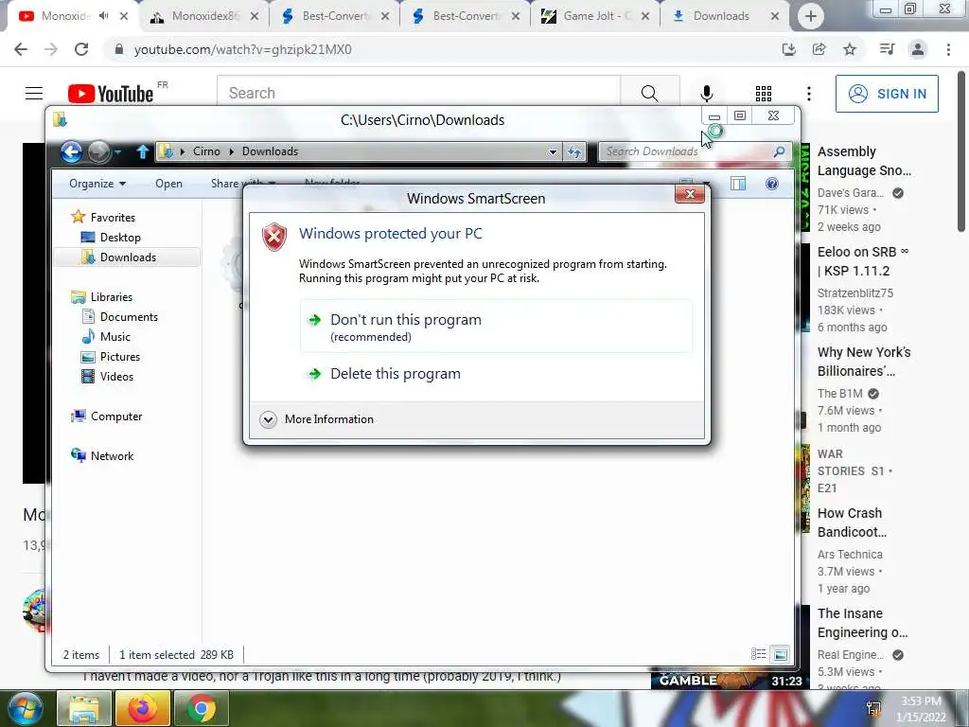This screenshot has width=969, height=727.
Task: Open Organize dropdown in Explorer
Action: pyautogui.click(x=97, y=184)
